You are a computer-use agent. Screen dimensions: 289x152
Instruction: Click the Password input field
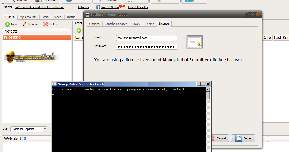click(147, 47)
